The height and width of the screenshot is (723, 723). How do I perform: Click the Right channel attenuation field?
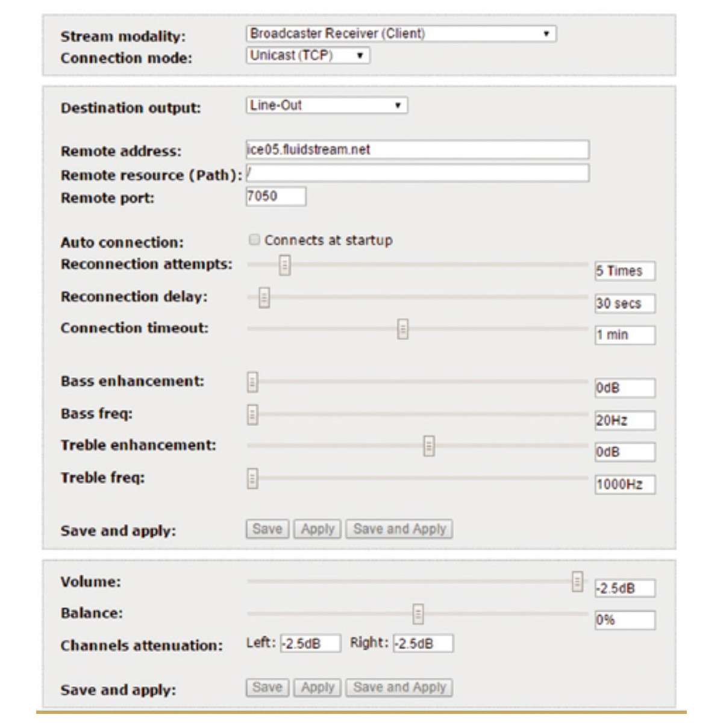pyautogui.click(x=423, y=644)
